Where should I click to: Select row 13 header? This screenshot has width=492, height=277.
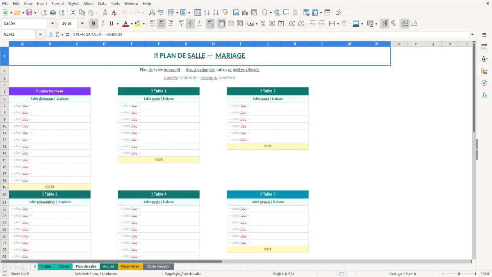coord(5,146)
